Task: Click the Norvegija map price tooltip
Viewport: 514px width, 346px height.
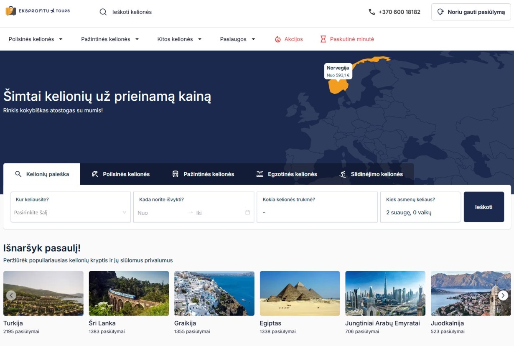Action: coord(338,71)
